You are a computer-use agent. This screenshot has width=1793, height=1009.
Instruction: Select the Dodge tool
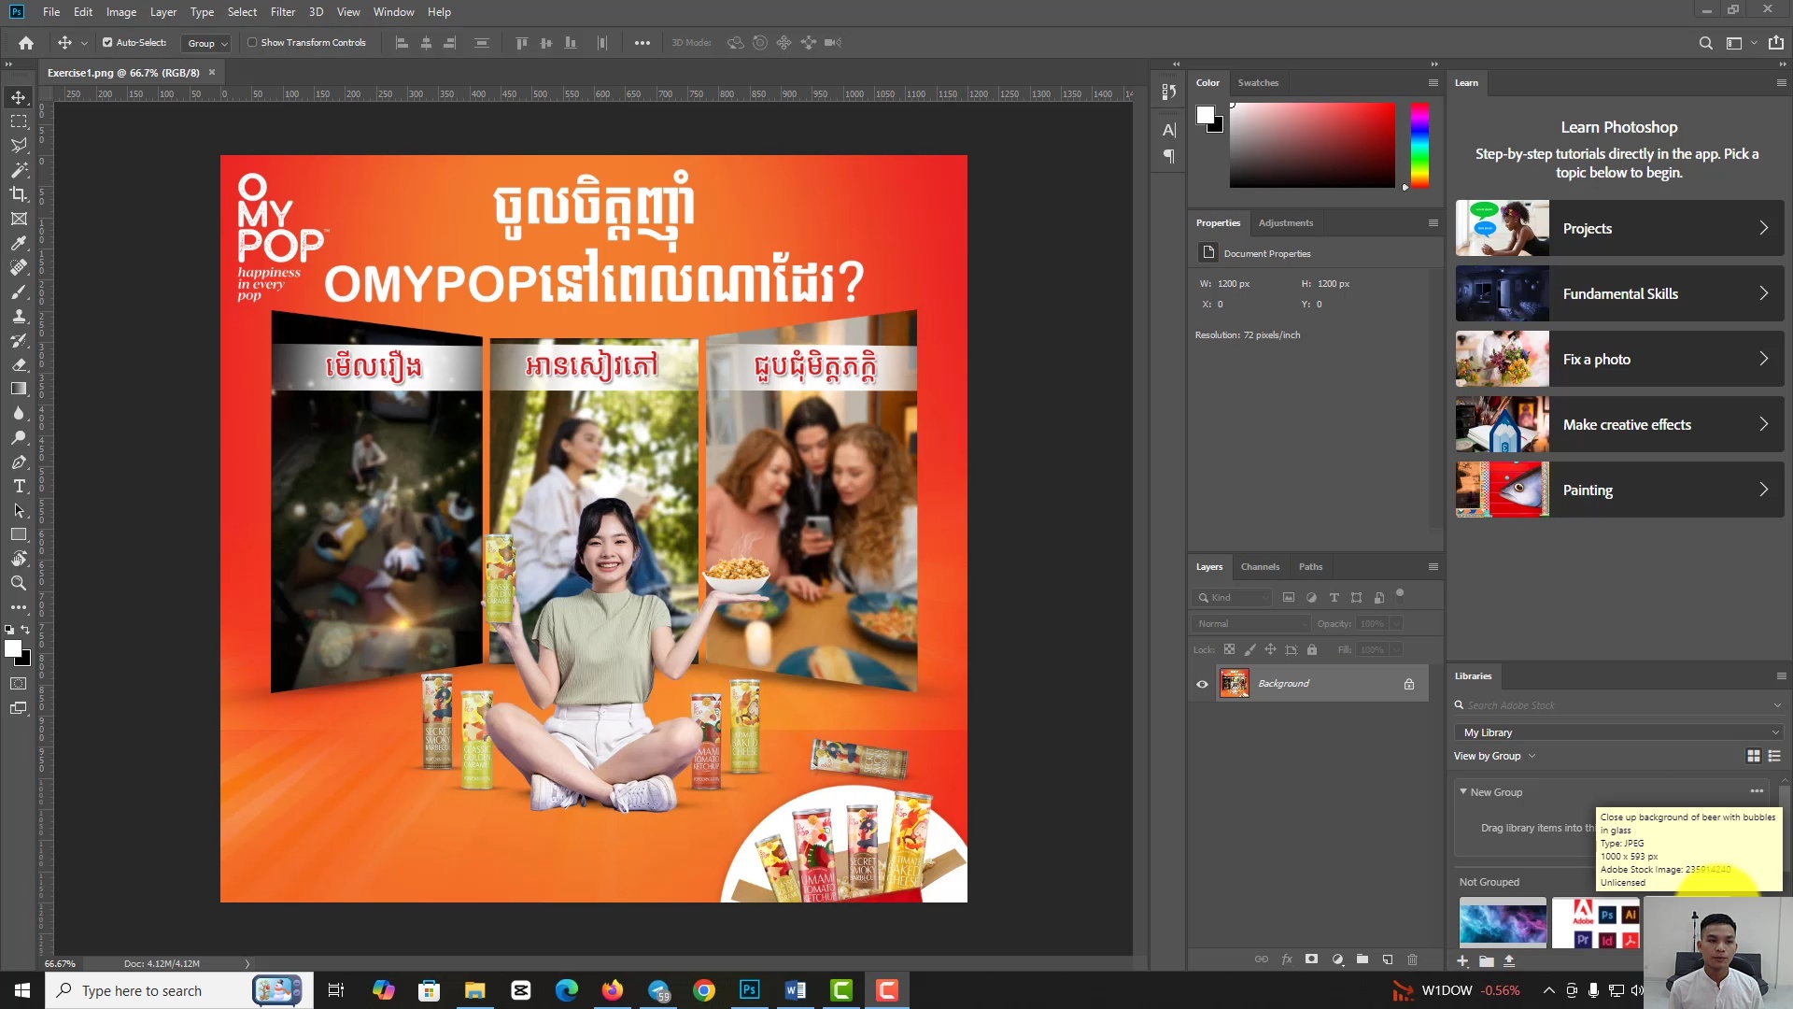(x=19, y=437)
